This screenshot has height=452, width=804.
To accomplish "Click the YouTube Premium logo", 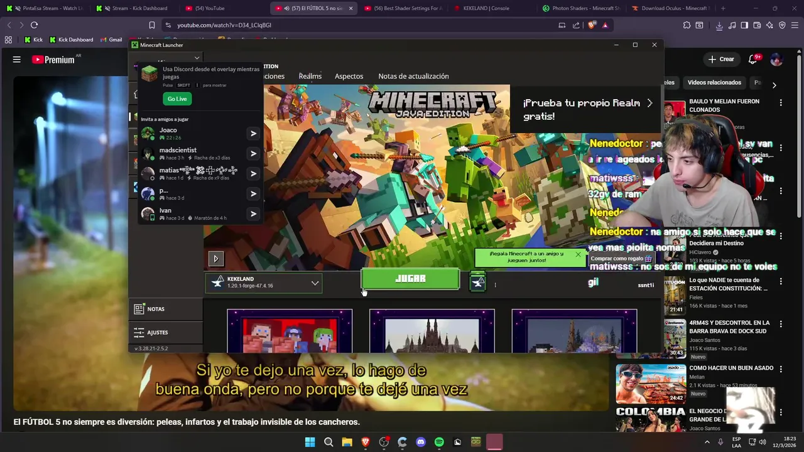I will [x=53, y=60].
